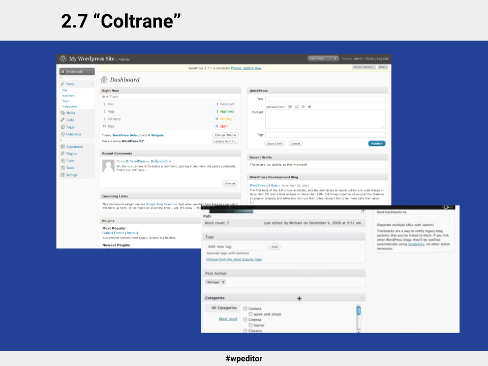Open the Settings menu item

click(72, 175)
